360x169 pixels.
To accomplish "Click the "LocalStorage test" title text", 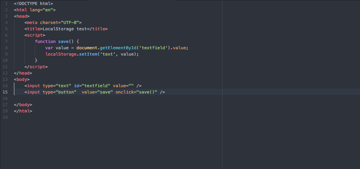I will pos(65,29).
